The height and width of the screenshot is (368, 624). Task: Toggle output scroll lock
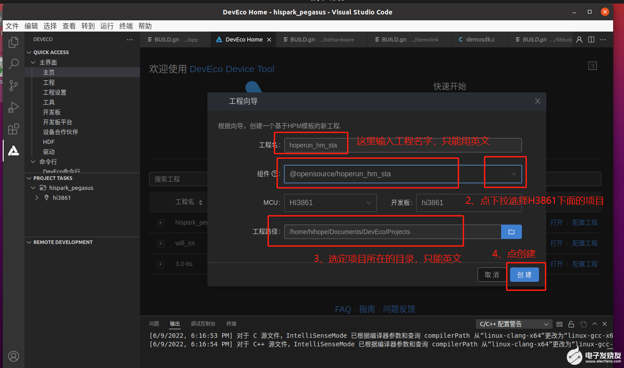click(572, 324)
